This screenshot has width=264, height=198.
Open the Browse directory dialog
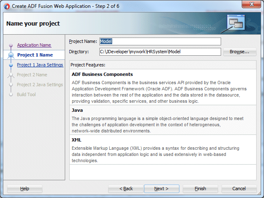240,52
